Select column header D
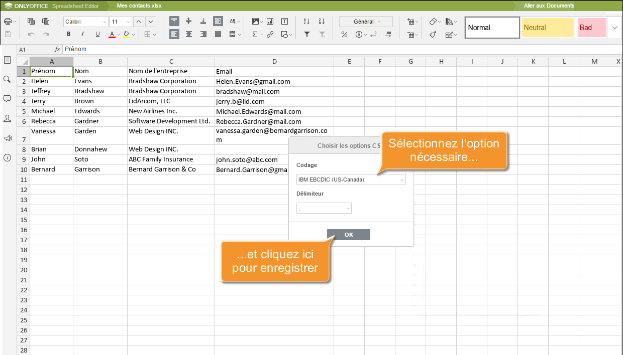The height and width of the screenshot is (355, 623). coord(274,61)
